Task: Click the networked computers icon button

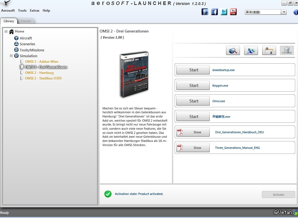Action: click(x=251, y=51)
